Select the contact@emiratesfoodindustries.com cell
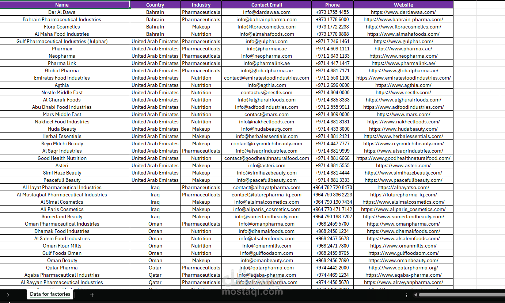 click(266, 78)
